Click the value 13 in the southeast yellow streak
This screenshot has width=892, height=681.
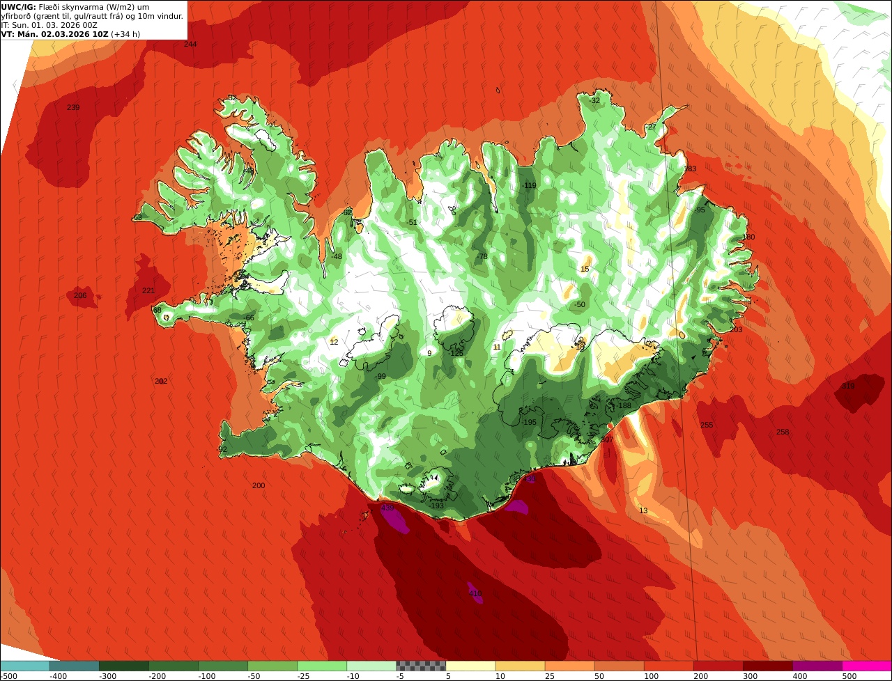pyautogui.click(x=643, y=510)
